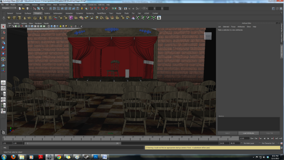Screen dimensions: 284x160
Task: Create a polygon cube from the shelf
Action: tap(14, 17)
